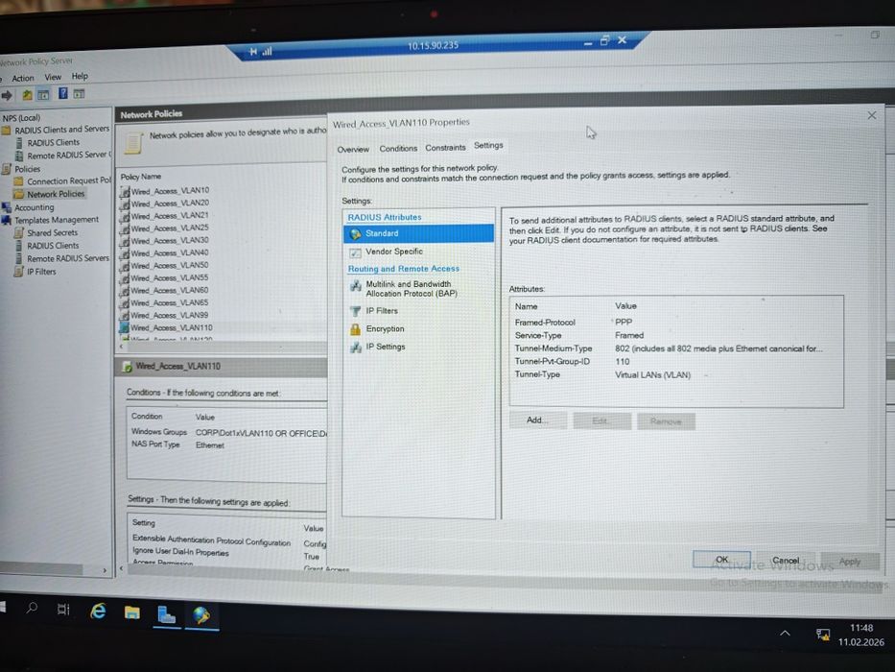Open the View menu
The width and height of the screenshot is (895, 672).
point(53,77)
